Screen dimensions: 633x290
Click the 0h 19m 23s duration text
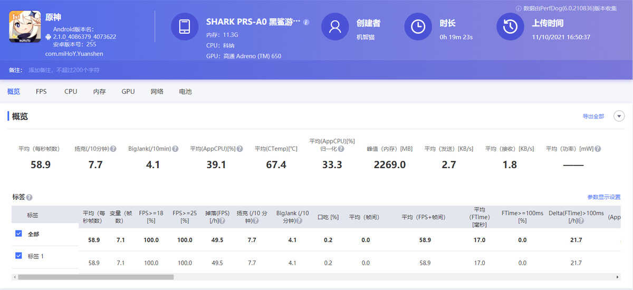click(x=456, y=37)
